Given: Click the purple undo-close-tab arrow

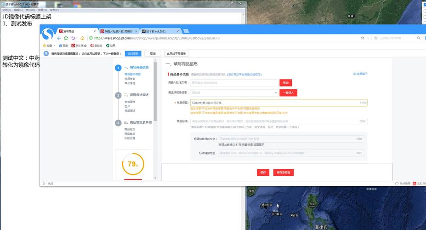Looking at the screenshot, I should click(x=73, y=38).
